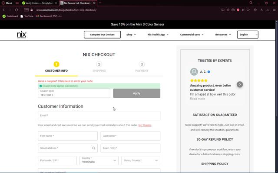Click the padlock site security icon
The height and width of the screenshot is (173, 278).
pos(32,10)
